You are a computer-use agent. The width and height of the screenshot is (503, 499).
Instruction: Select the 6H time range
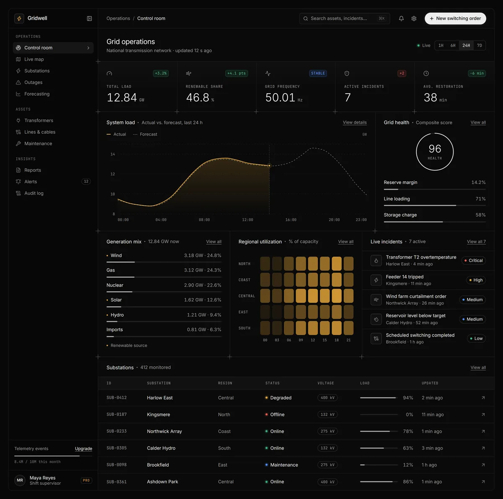coord(453,45)
